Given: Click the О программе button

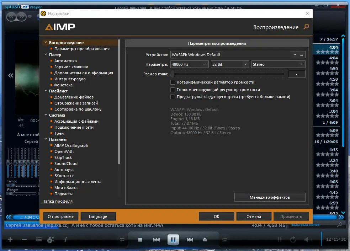Looking at the screenshot, I should pyautogui.click(x=60, y=217).
